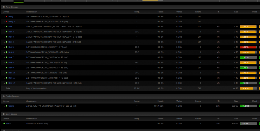Click the red X status icon for Parity
The image size is (260, 131).
point(6,17)
